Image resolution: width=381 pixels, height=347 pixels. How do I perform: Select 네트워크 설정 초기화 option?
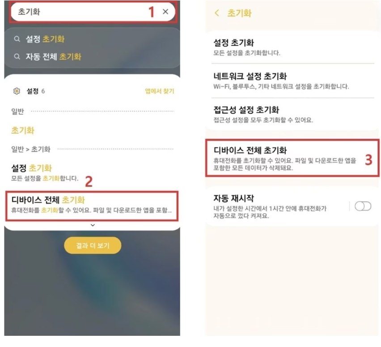pos(293,81)
